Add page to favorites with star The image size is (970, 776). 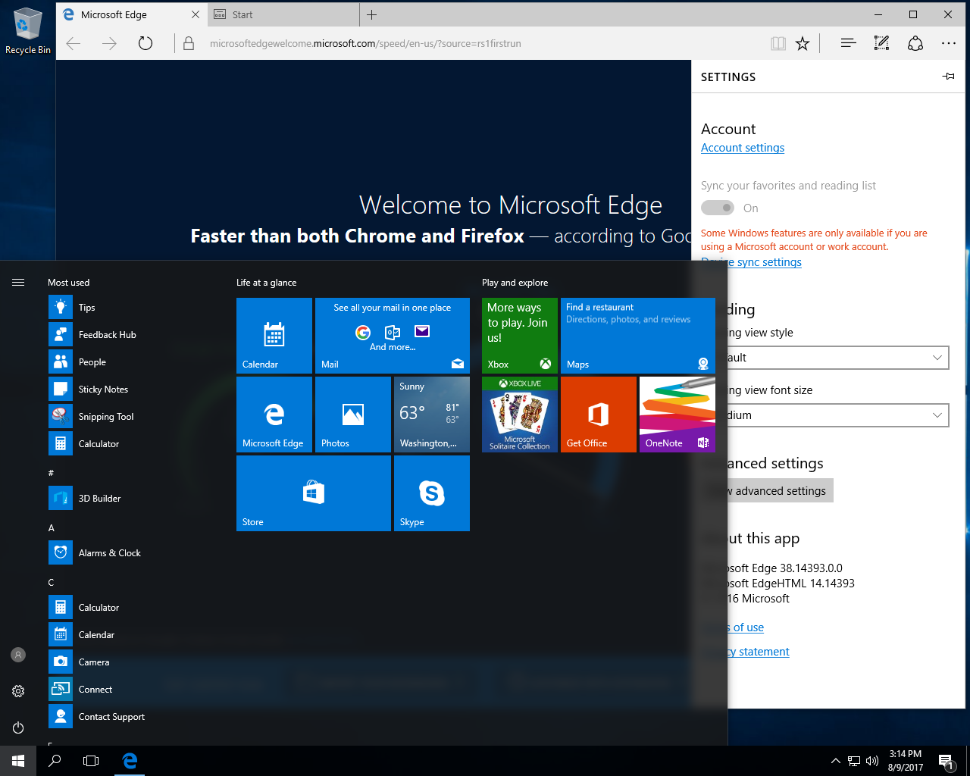pyautogui.click(x=803, y=44)
